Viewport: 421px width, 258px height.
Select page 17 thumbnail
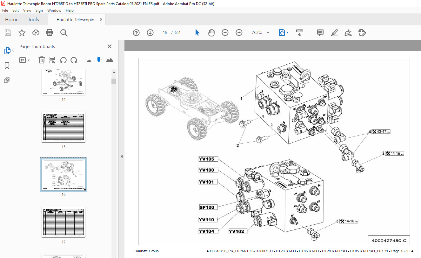click(x=63, y=222)
